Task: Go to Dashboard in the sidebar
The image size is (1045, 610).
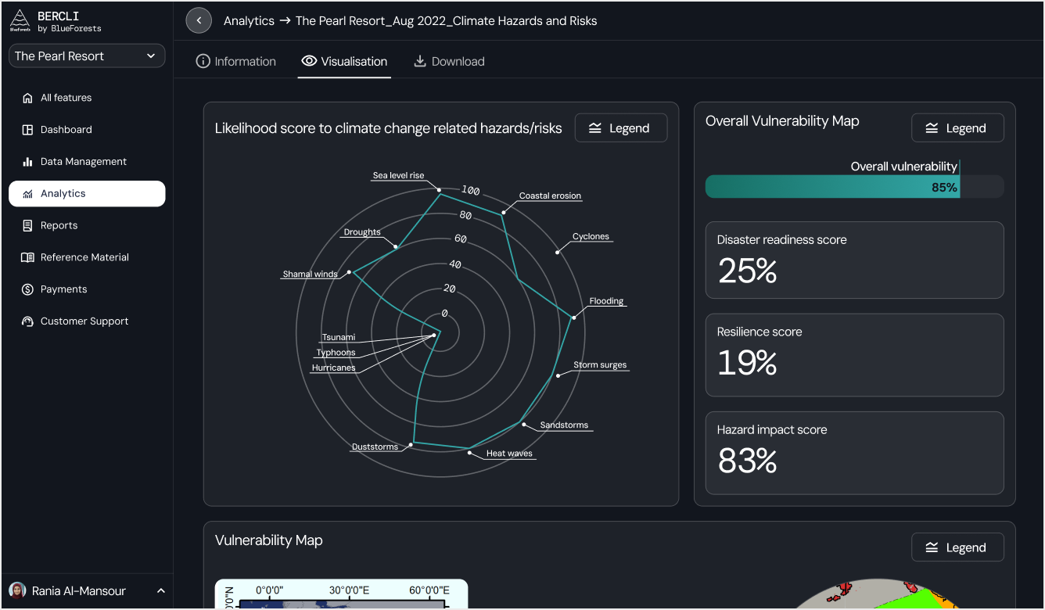Action: click(87, 130)
